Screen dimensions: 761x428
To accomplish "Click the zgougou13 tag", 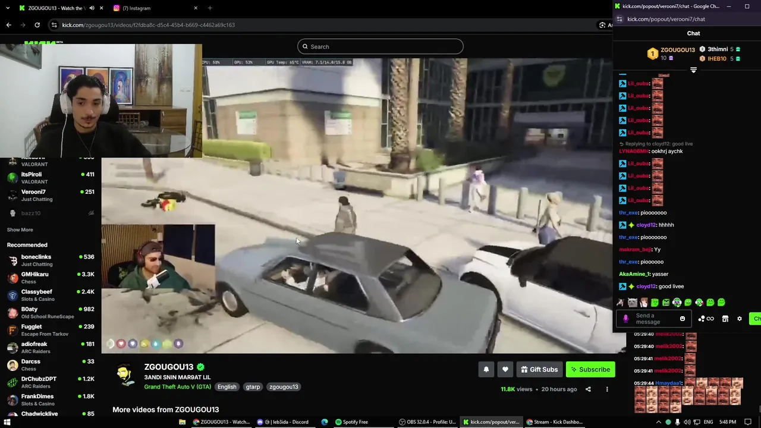I will click(284, 386).
